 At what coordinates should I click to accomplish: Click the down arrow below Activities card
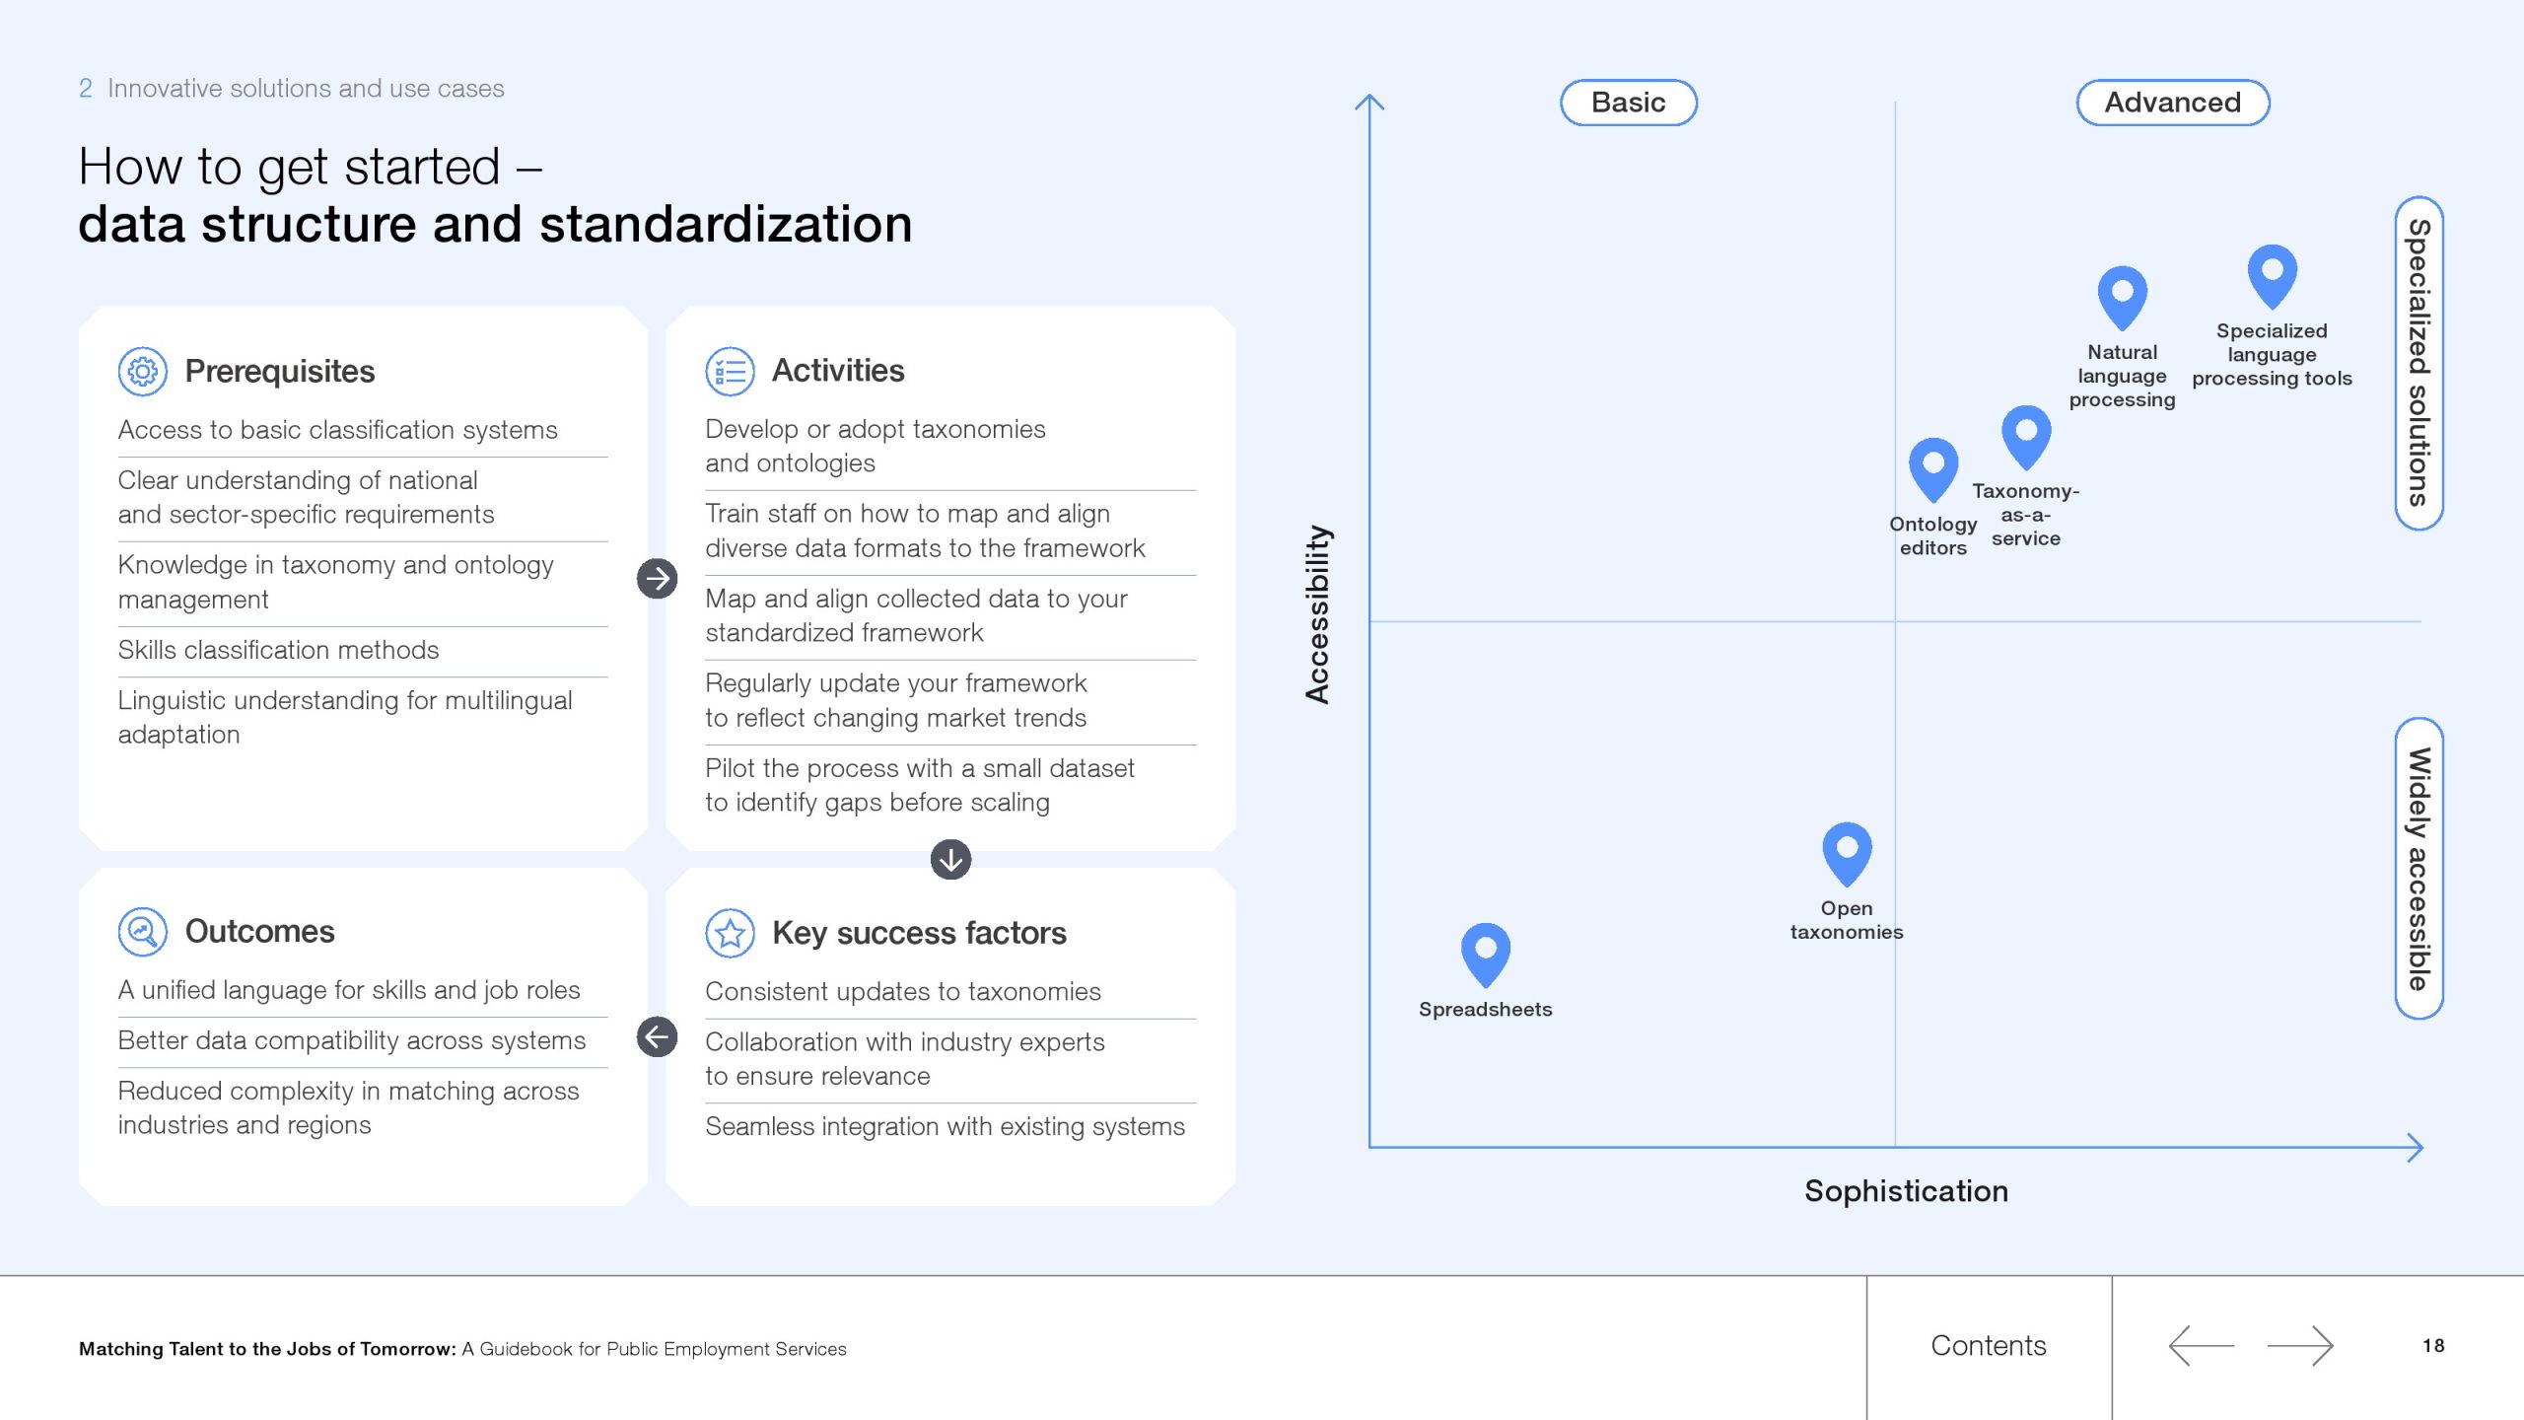tap(950, 860)
